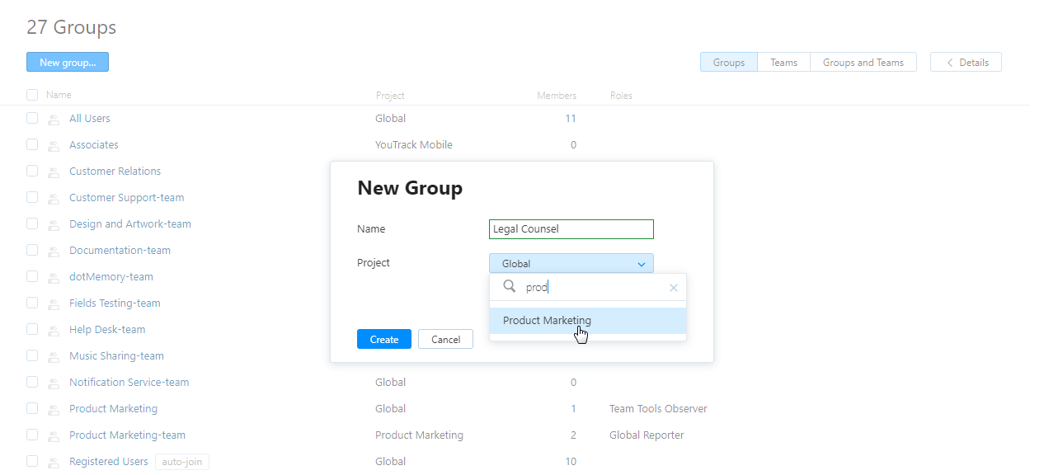Cancel the New Group dialog
The image size is (1044, 475).
[x=445, y=339]
